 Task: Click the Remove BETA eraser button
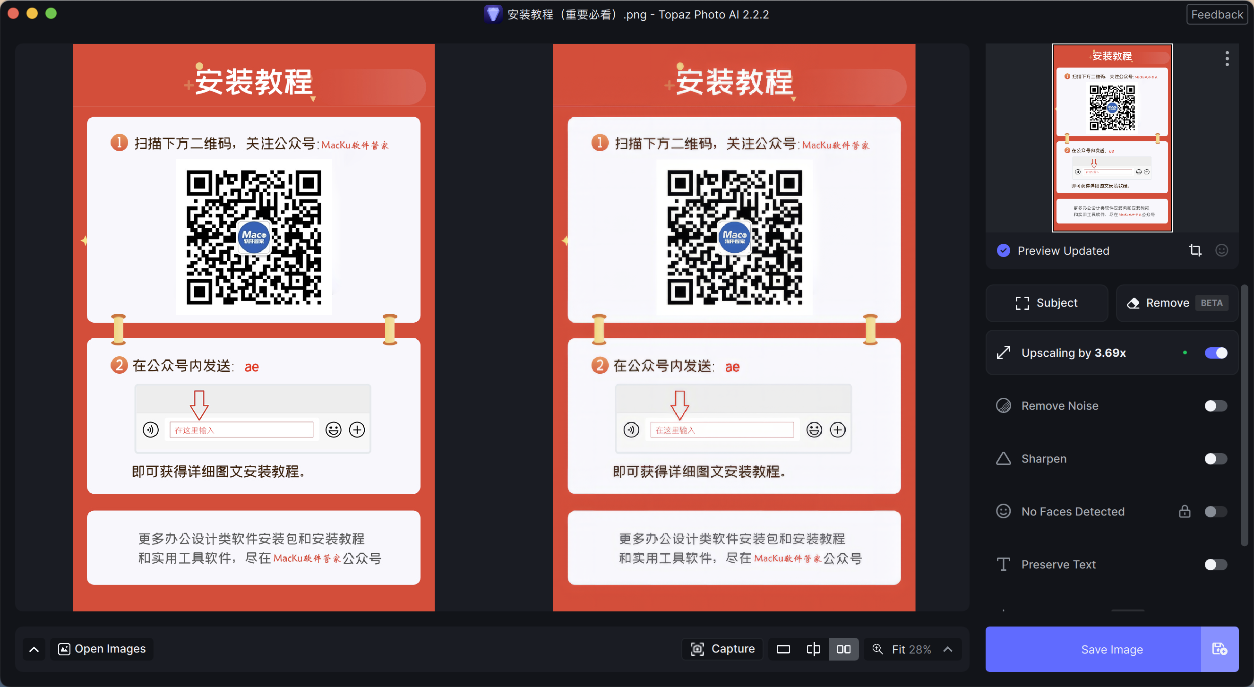point(1177,303)
